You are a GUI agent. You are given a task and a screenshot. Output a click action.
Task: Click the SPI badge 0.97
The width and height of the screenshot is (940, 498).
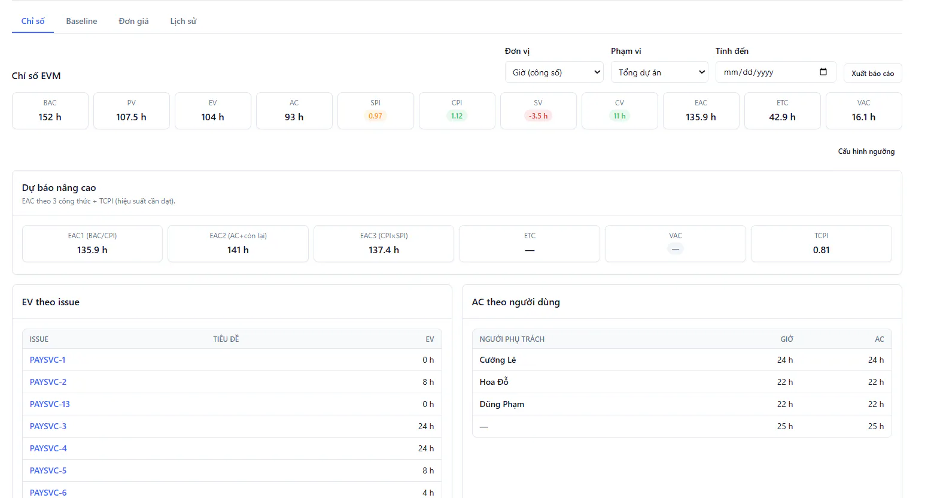(x=375, y=116)
